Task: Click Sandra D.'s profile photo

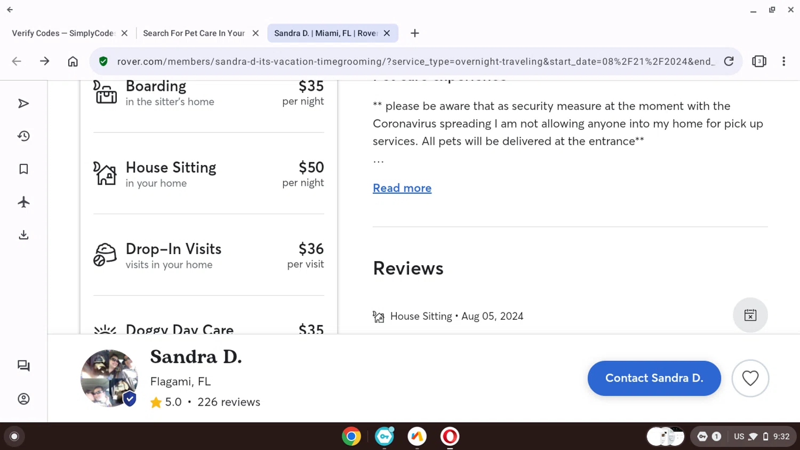Action: (109, 378)
